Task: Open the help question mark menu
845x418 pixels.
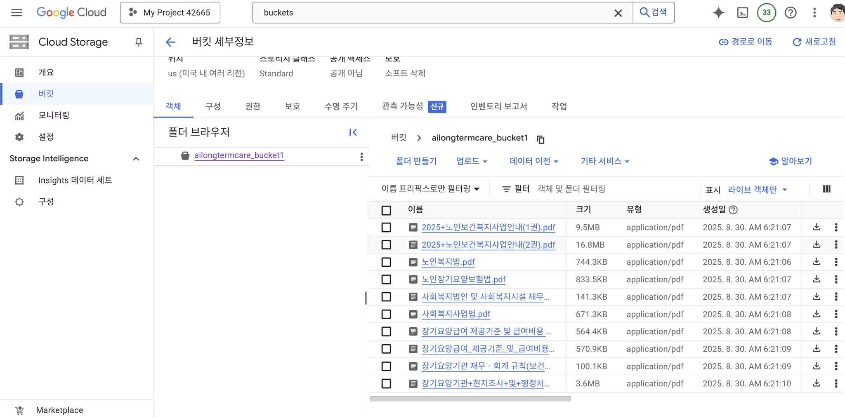Action: [791, 13]
